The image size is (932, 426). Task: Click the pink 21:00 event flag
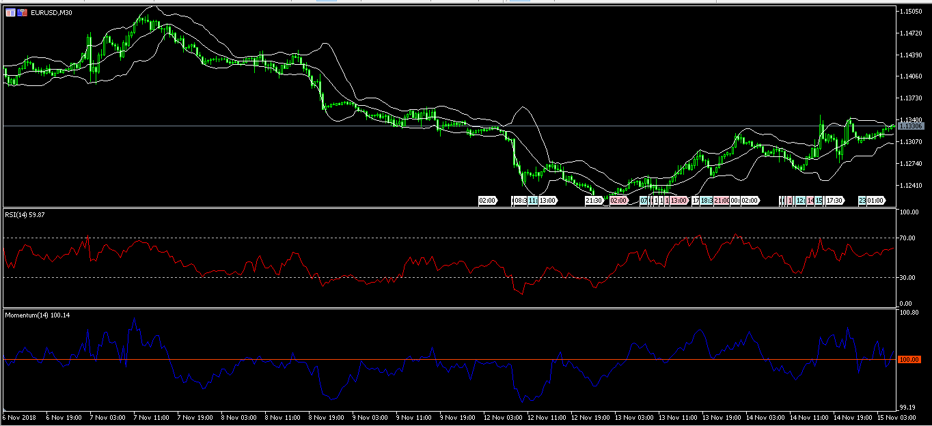pyautogui.click(x=722, y=201)
